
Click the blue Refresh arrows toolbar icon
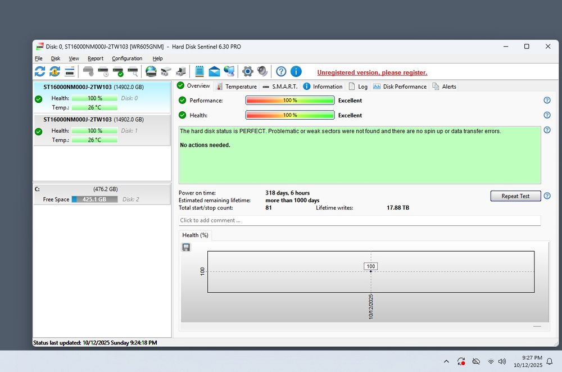pyautogui.click(x=40, y=71)
